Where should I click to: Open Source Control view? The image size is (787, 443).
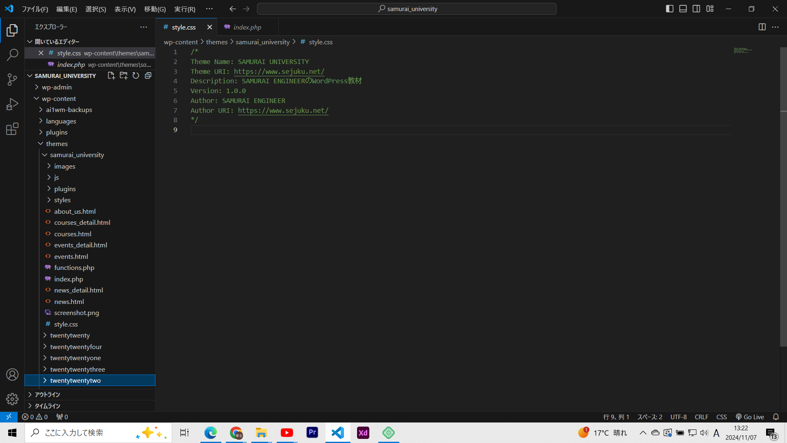(12, 79)
